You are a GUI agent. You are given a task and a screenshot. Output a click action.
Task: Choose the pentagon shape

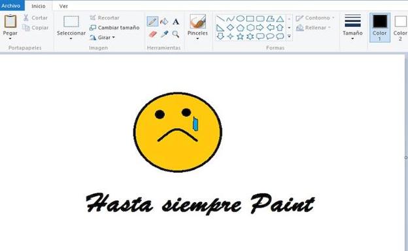[240, 27]
